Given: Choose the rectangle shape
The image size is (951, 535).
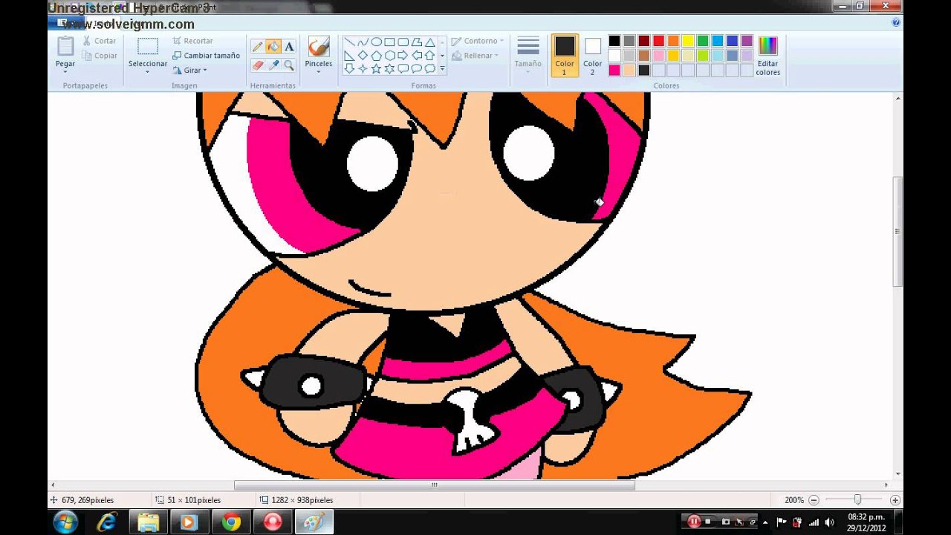Looking at the screenshot, I should [389, 42].
